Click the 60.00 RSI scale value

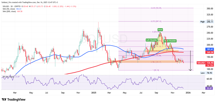click(x=210, y=79)
